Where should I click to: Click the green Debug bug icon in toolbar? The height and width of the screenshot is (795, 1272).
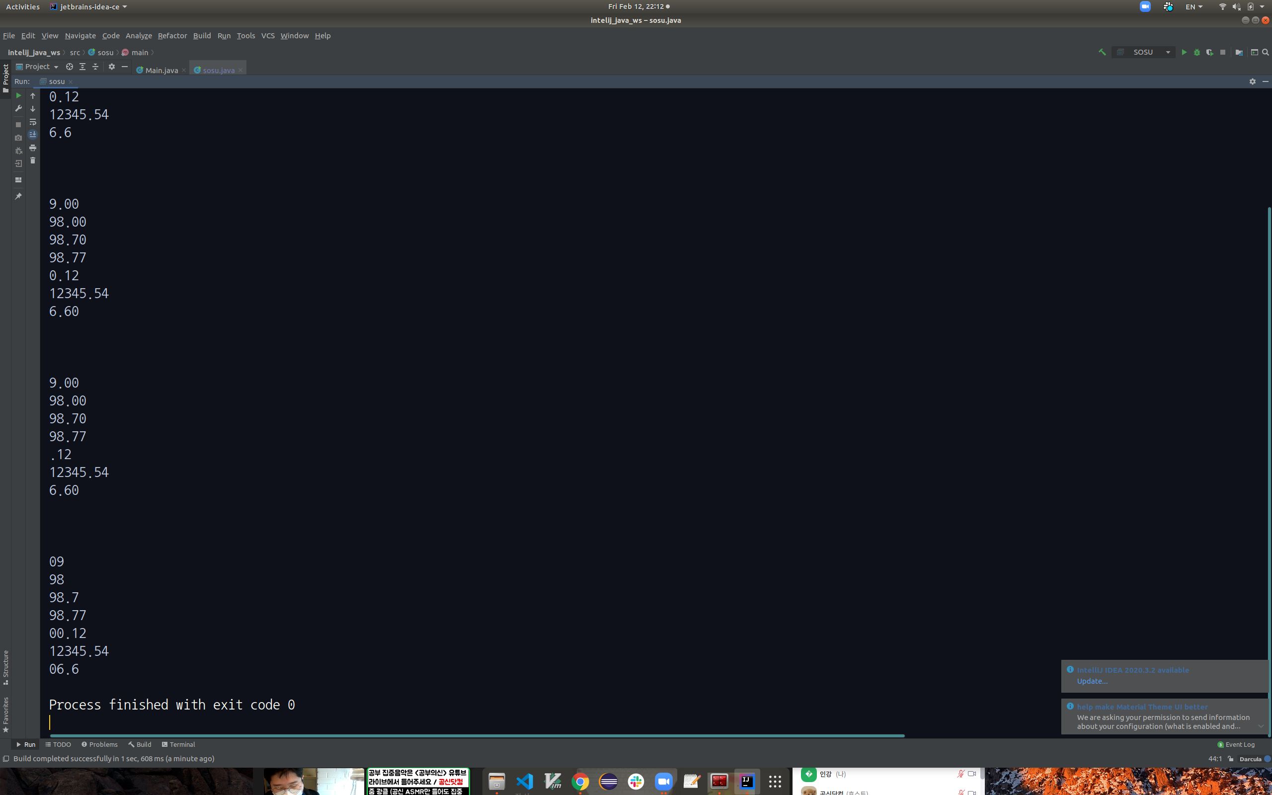click(1197, 52)
